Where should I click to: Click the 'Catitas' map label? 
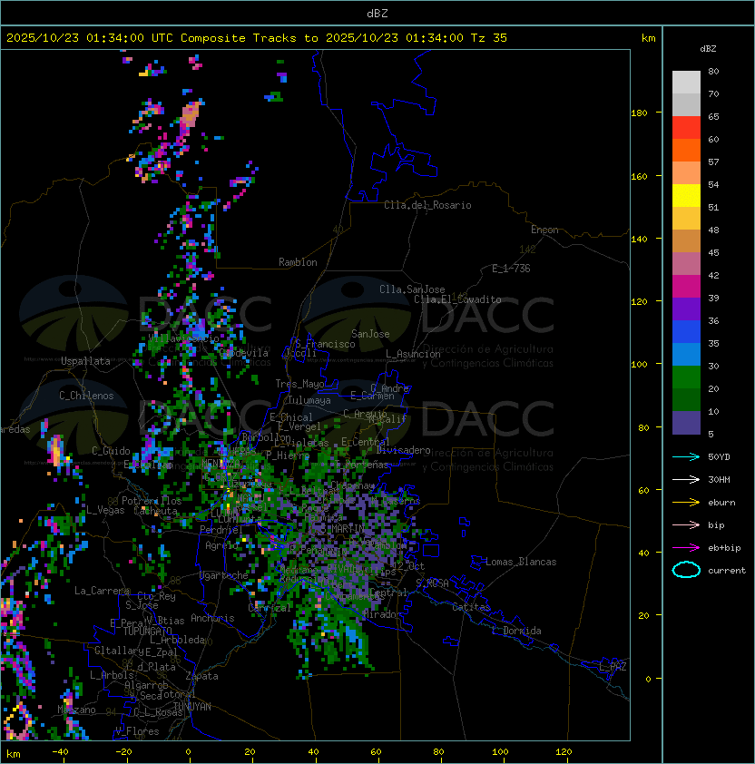(471, 607)
